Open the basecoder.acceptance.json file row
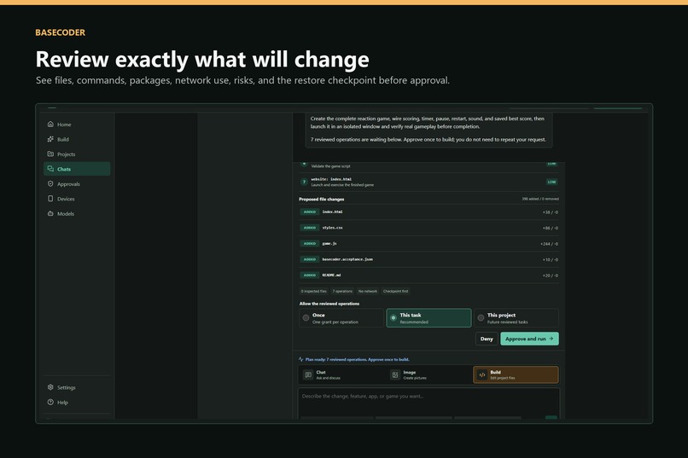Image resolution: width=688 pixels, height=458 pixels. 429,259
